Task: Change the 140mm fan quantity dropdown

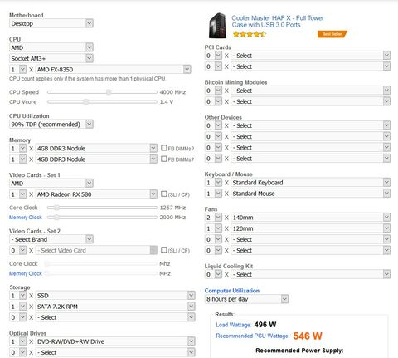Action: (x=213, y=218)
